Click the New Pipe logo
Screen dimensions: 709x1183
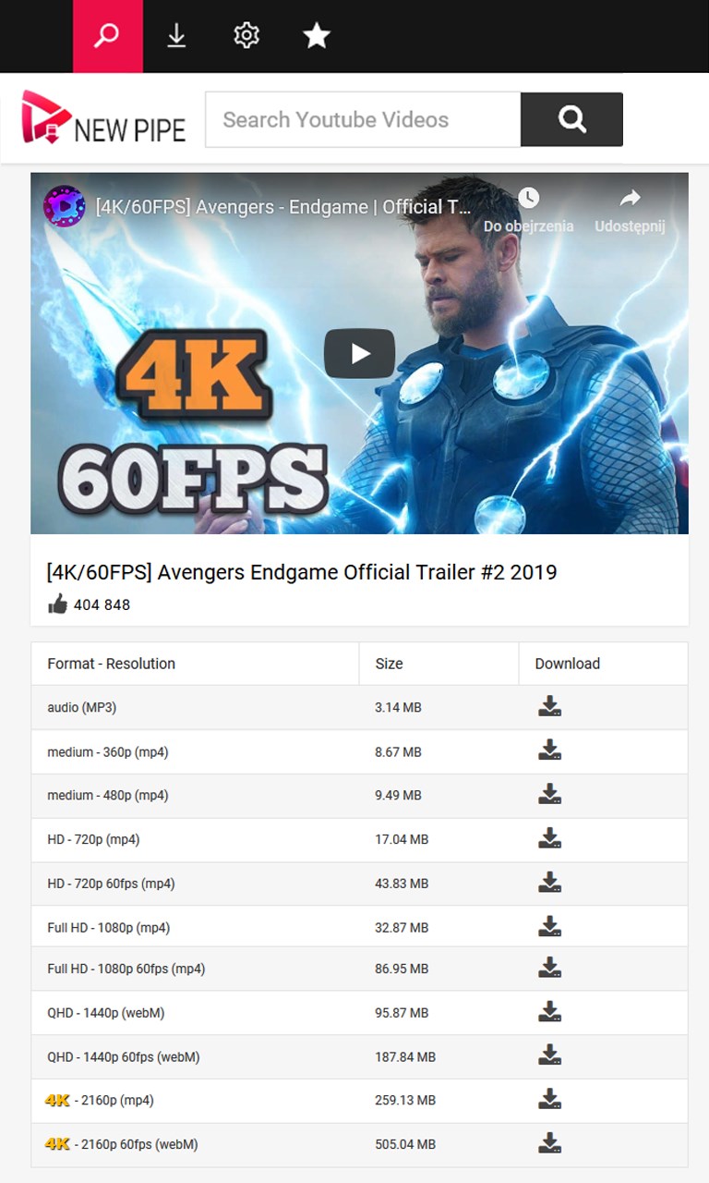pos(103,118)
